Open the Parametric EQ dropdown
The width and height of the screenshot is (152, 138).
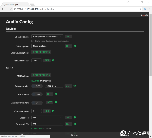[x=47, y=124]
